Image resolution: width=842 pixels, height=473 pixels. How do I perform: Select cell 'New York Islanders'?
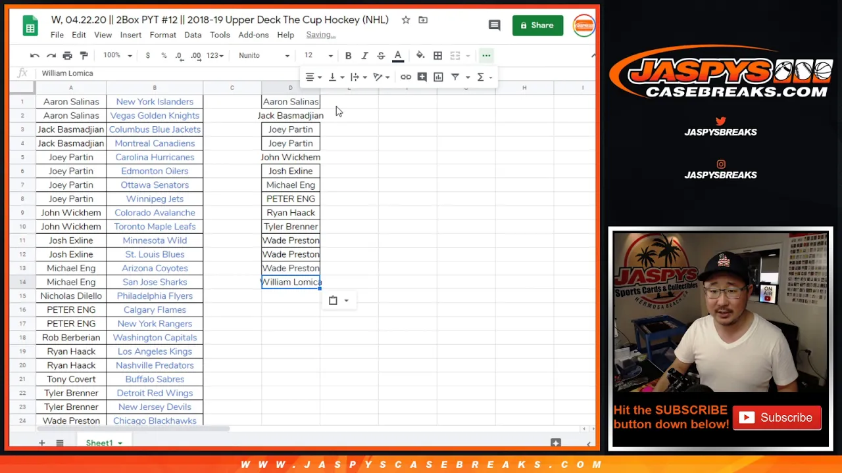tap(155, 102)
